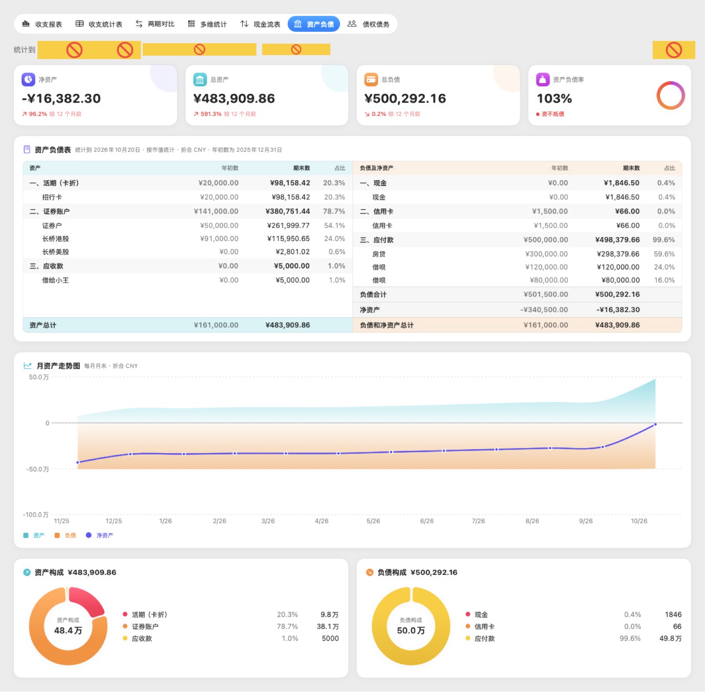The width and height of the screenshot is (705, 692).
Task: Collapse the 三、应付款 liabilities group
Action: 517,240
